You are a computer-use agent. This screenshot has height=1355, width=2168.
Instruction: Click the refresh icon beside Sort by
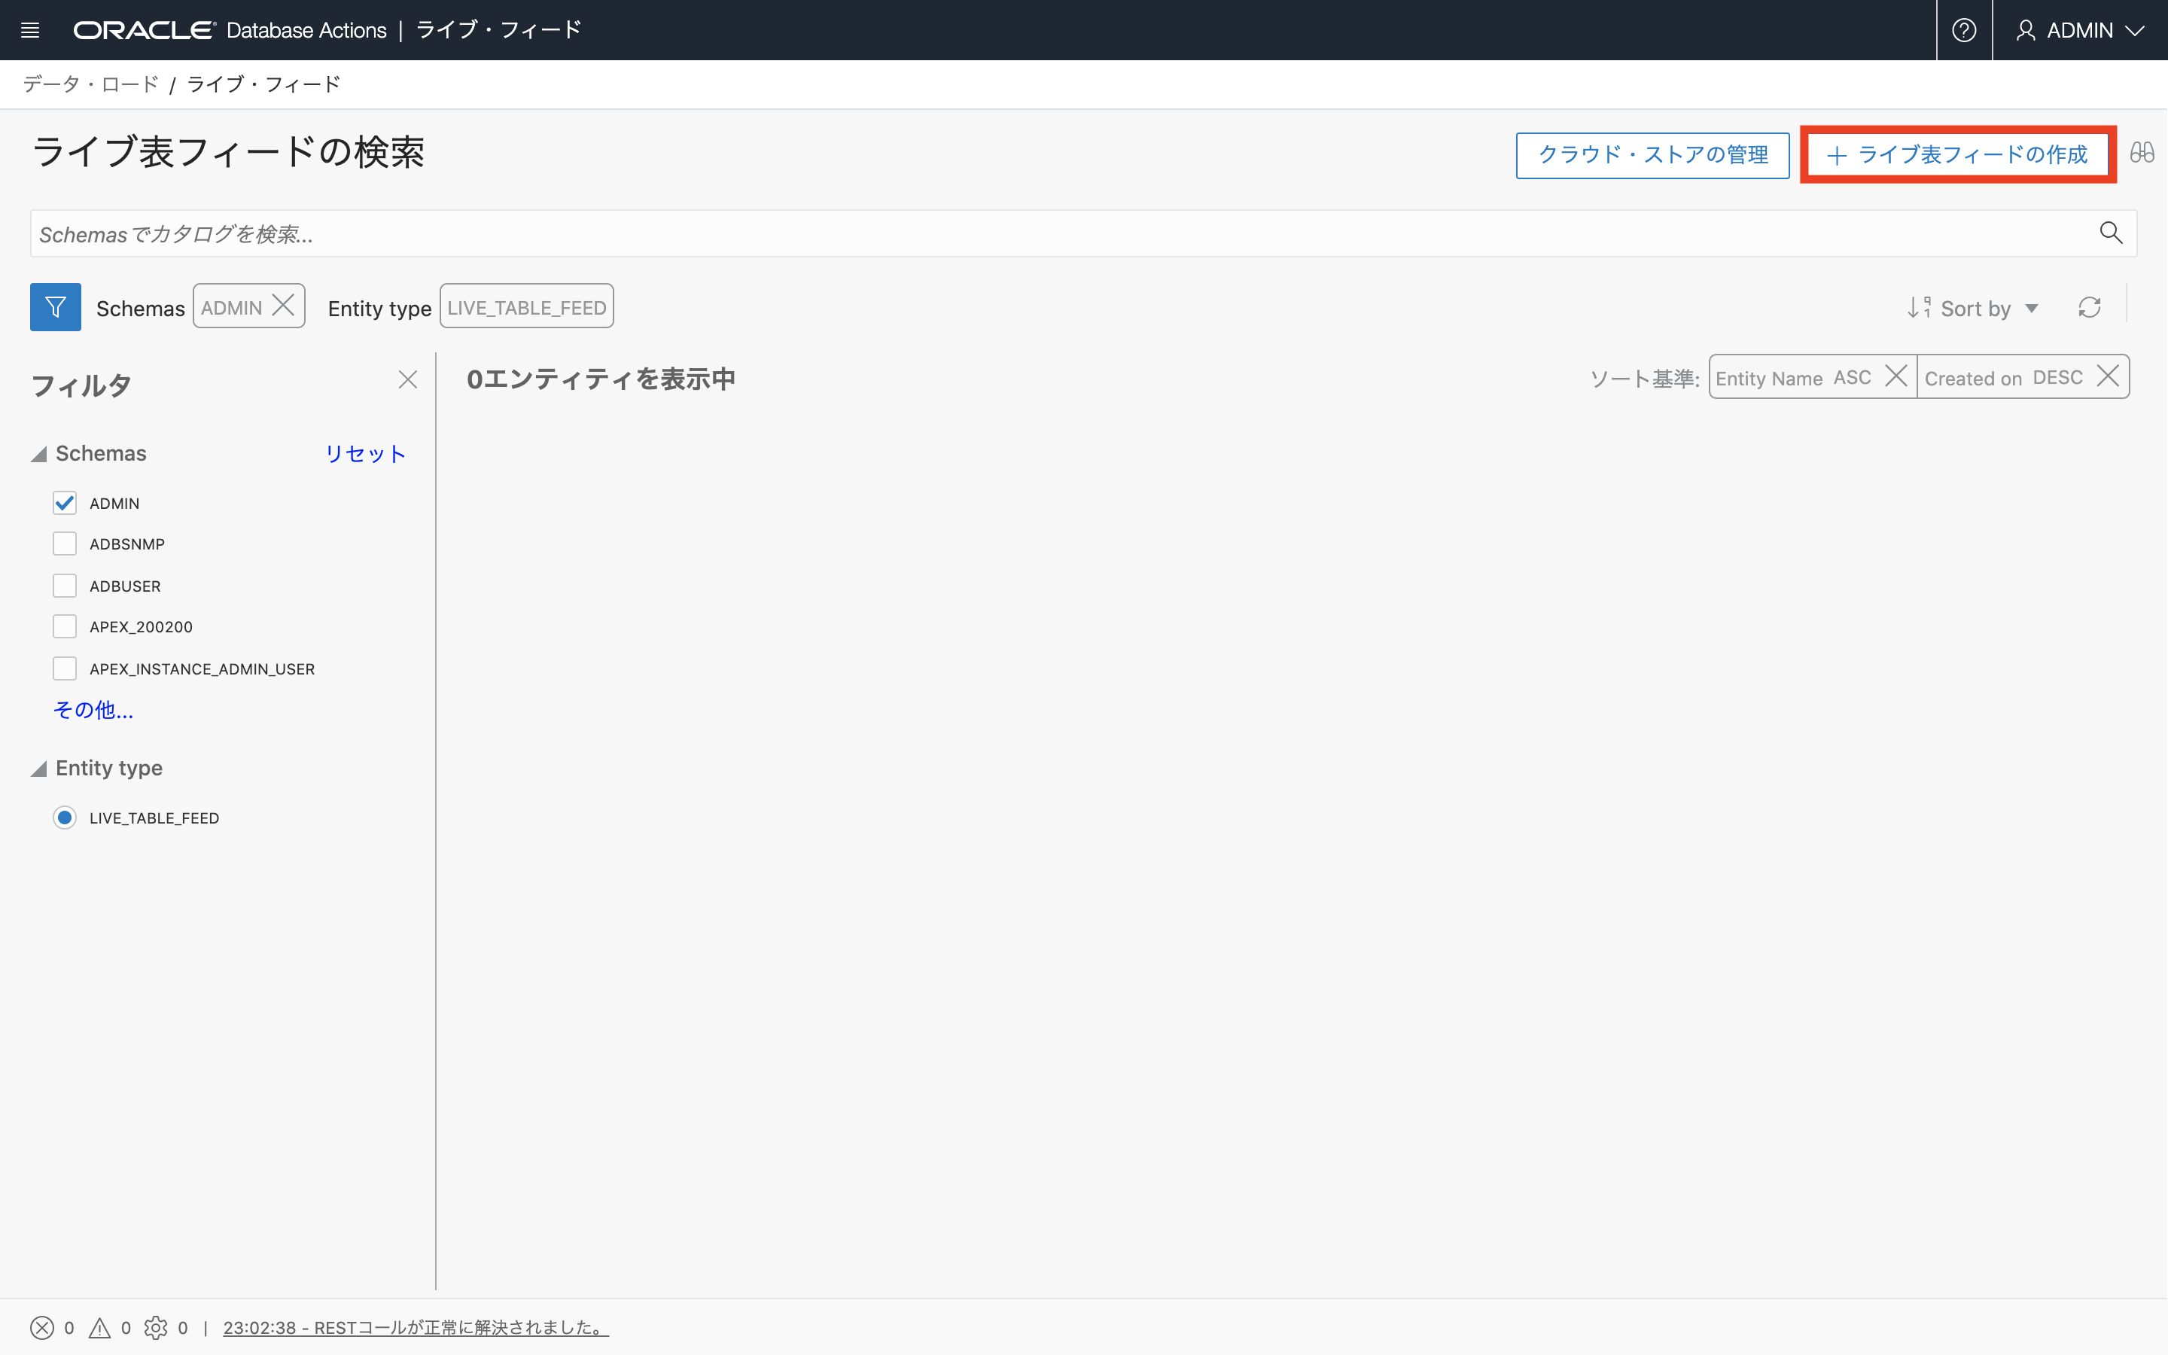pyautogui.click(x=2089, y=307)
